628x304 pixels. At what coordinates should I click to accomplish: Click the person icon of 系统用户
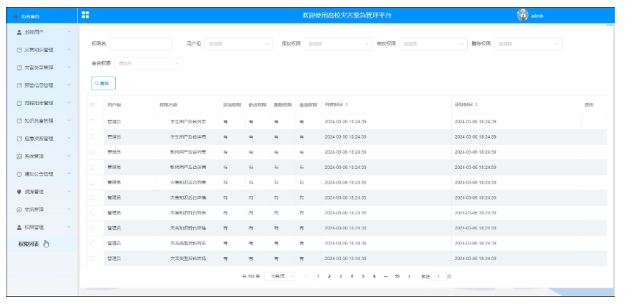coord(19,32)
